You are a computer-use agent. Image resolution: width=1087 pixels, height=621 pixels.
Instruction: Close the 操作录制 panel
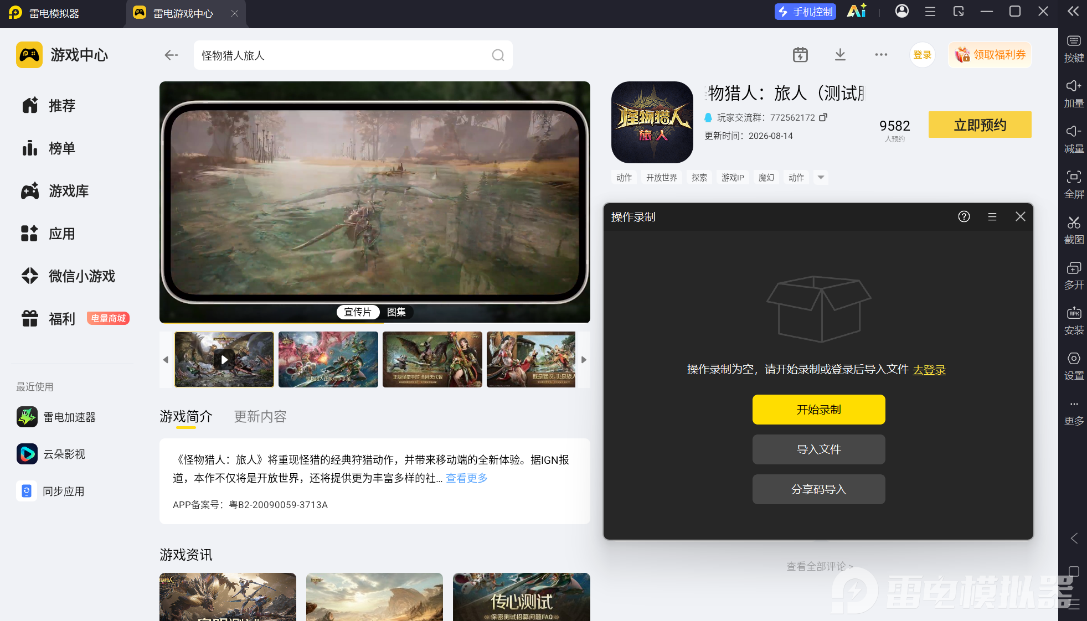[1021, 216]
